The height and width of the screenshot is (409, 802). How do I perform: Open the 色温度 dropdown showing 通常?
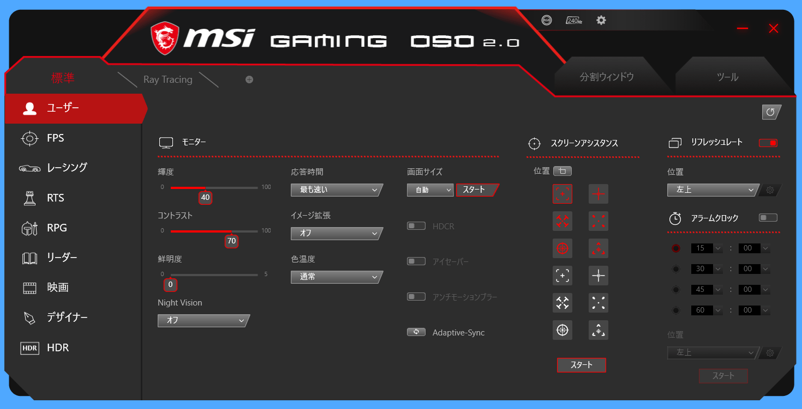337,277
